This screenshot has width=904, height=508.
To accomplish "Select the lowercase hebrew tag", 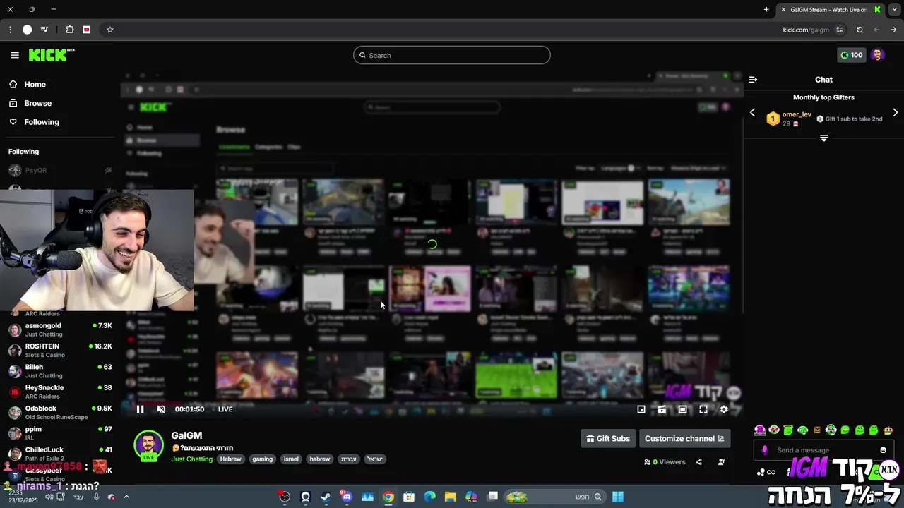I will click(x=320, y=459).
